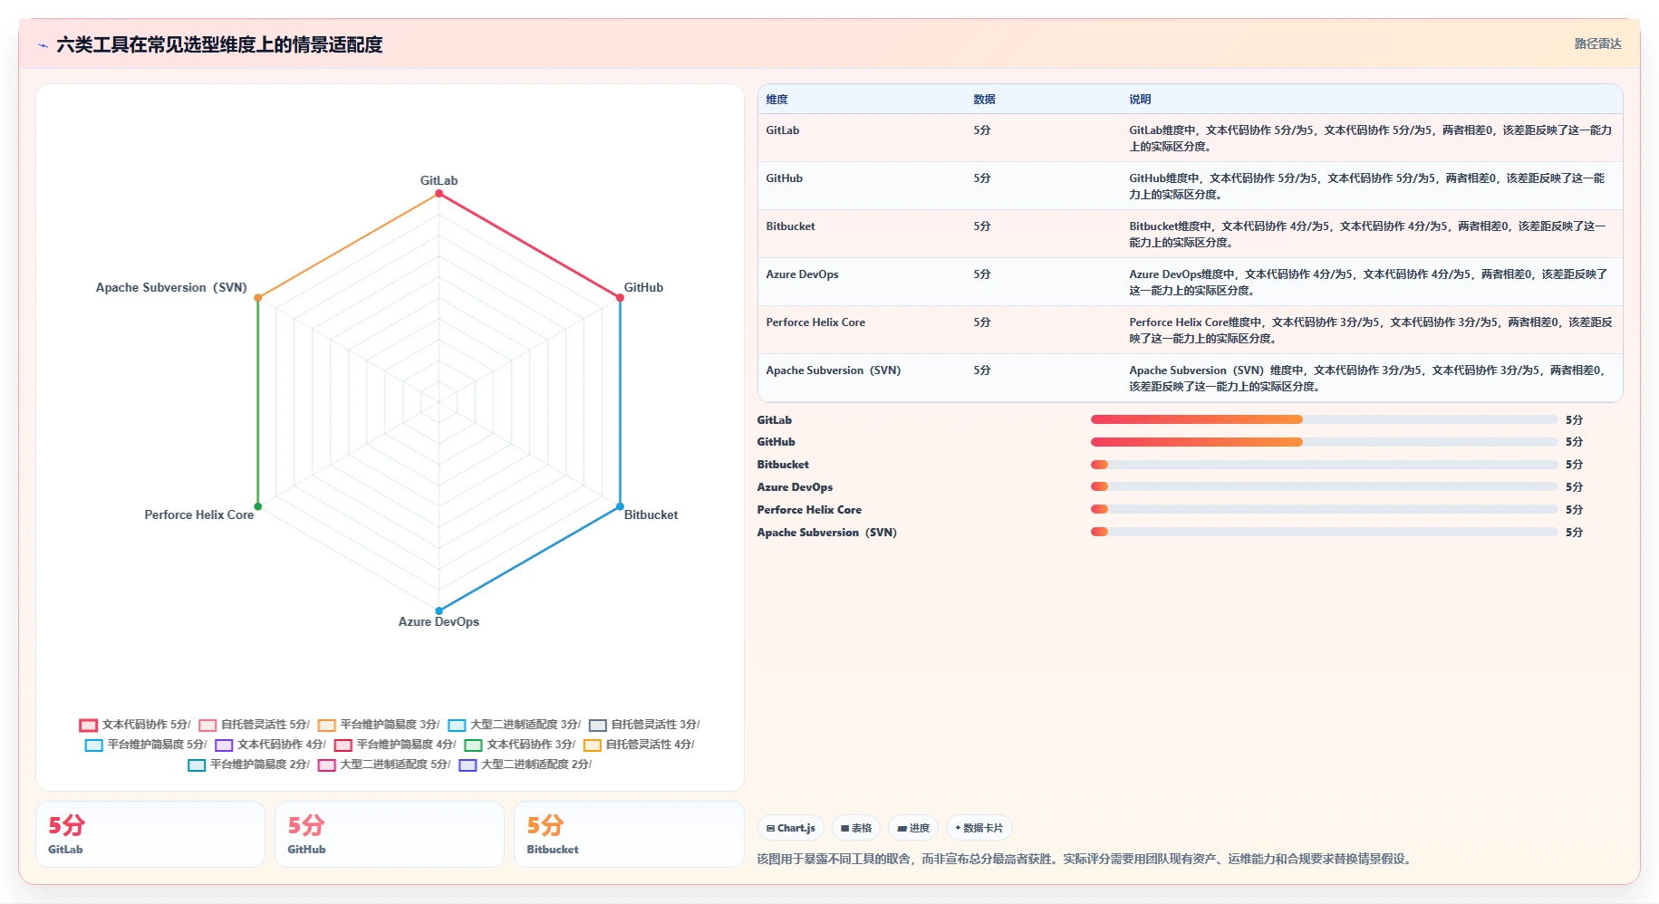Click the 表格 chip
Screen dimensions: 1659x904
point(856,828)
